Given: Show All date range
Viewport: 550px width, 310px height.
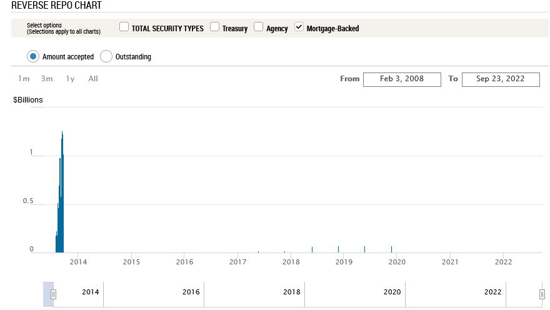Looking at the screenshot, I should pyautogui.click(x=93, y=79).
